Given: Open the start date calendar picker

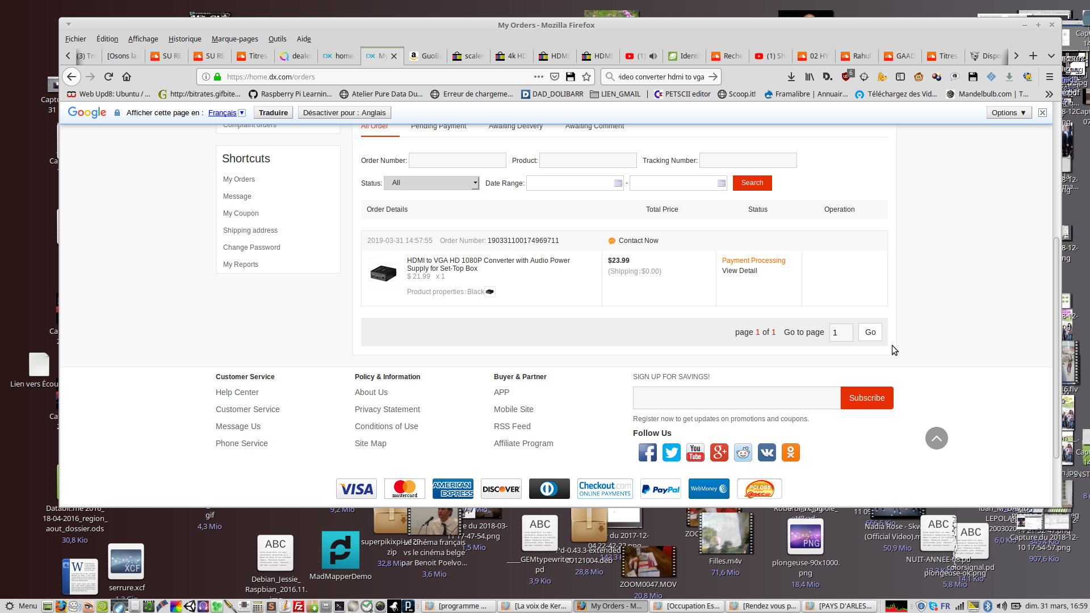Looking at the screenshot, I should click(618, 183).
